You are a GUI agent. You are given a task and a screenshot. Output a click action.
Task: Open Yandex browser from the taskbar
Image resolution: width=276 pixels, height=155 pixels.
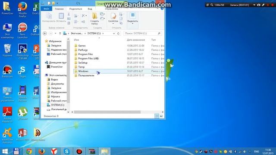[54, 151]
